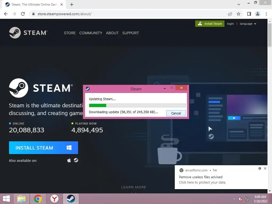This screenshot has height=204, width=272.
Task: Open the tab search chevron
Action: [239, 5]
